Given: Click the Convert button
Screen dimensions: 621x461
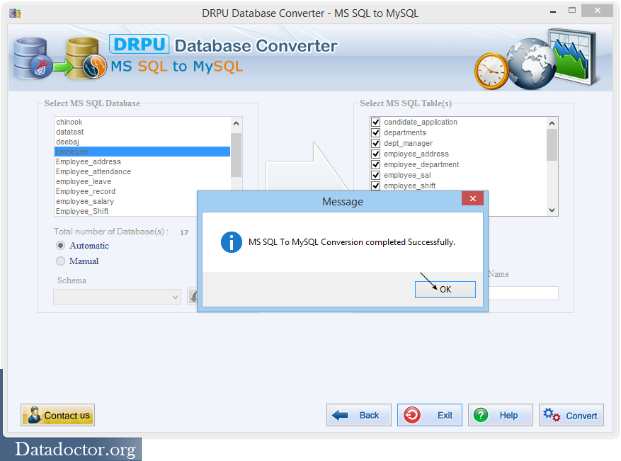Looking at the screenshot, I should [571, 415].
